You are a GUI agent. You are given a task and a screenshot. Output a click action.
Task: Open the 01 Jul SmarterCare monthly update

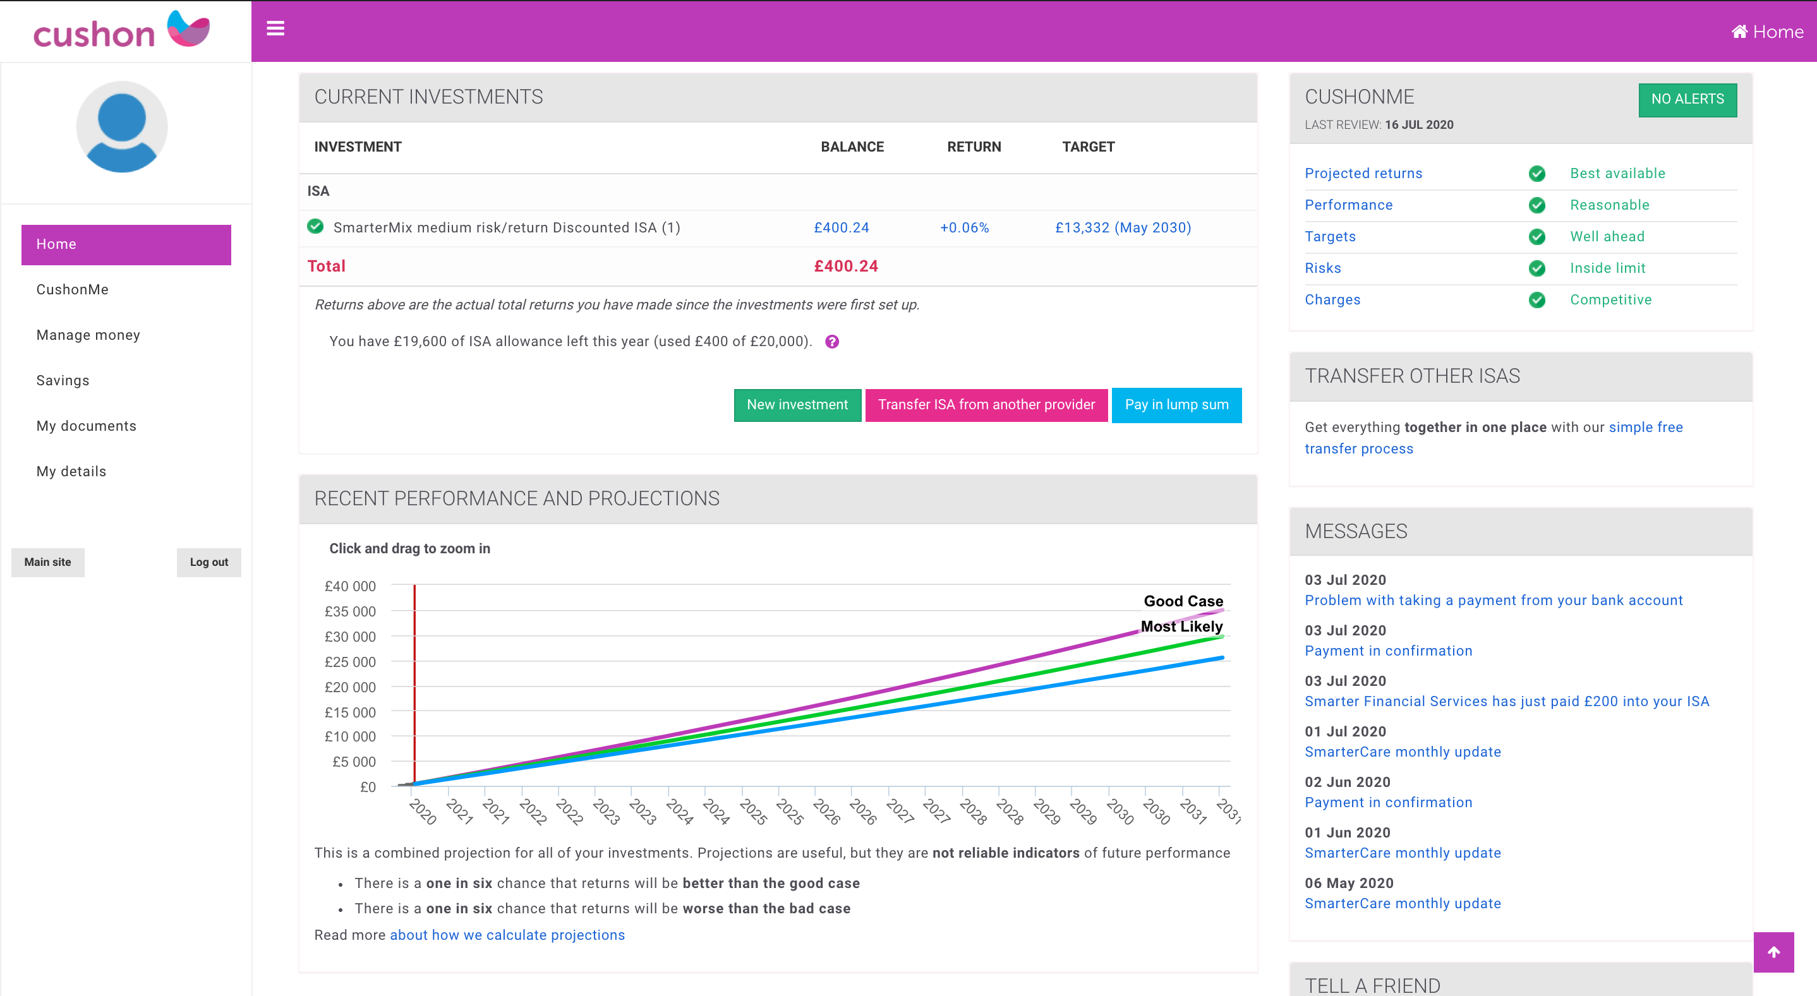1403,752
